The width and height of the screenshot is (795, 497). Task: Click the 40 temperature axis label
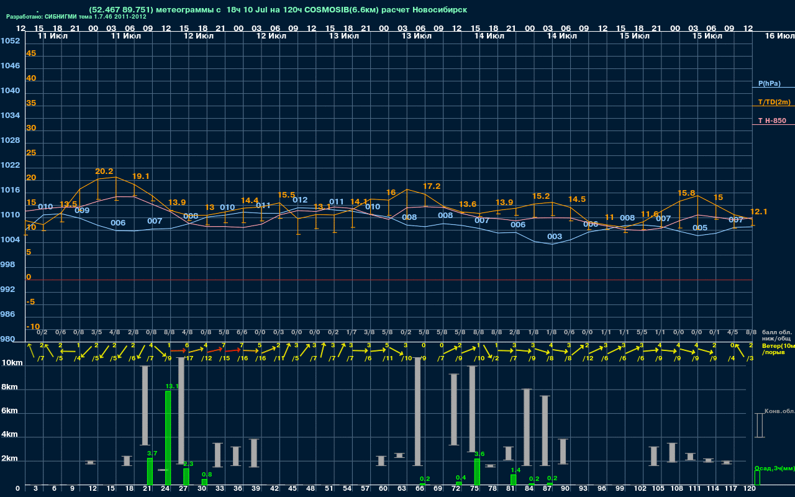(x=31, y=78)
